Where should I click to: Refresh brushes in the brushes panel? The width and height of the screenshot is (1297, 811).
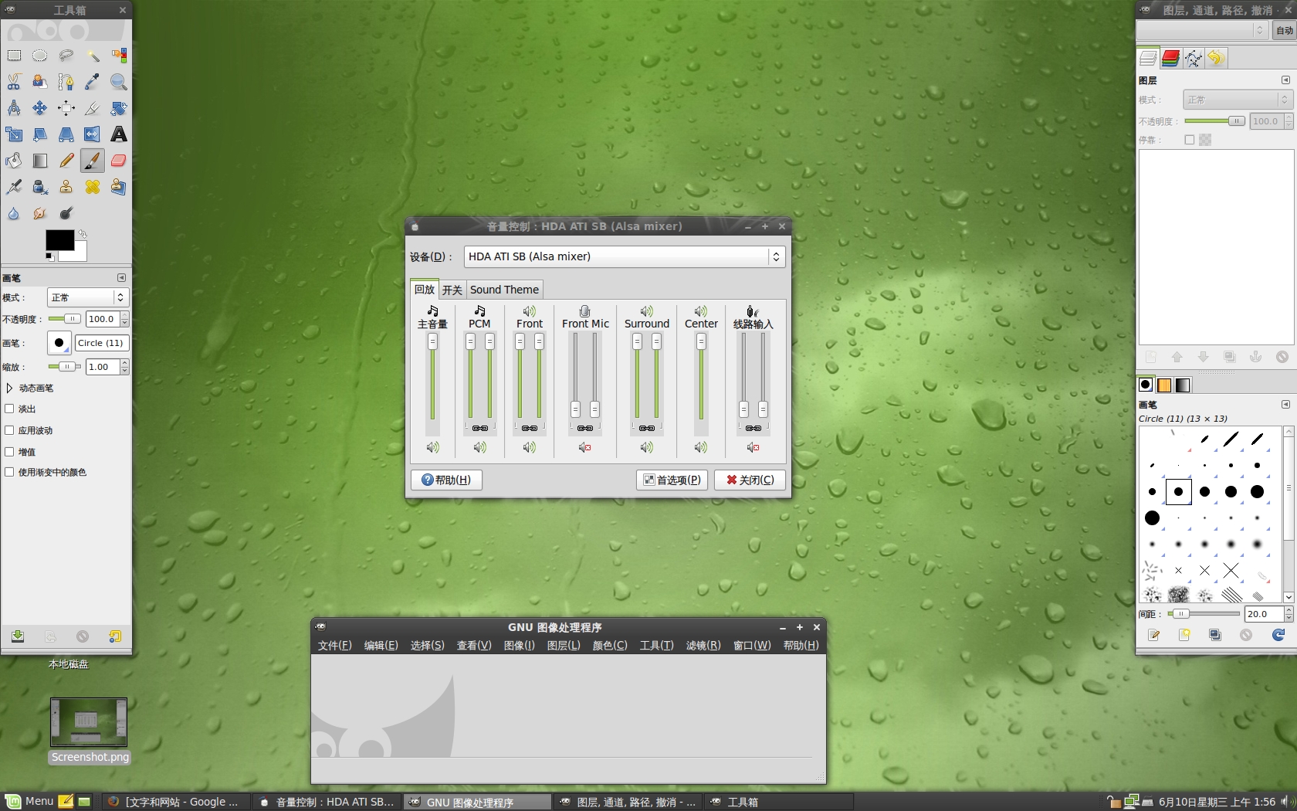click(x=1278, y=635)
